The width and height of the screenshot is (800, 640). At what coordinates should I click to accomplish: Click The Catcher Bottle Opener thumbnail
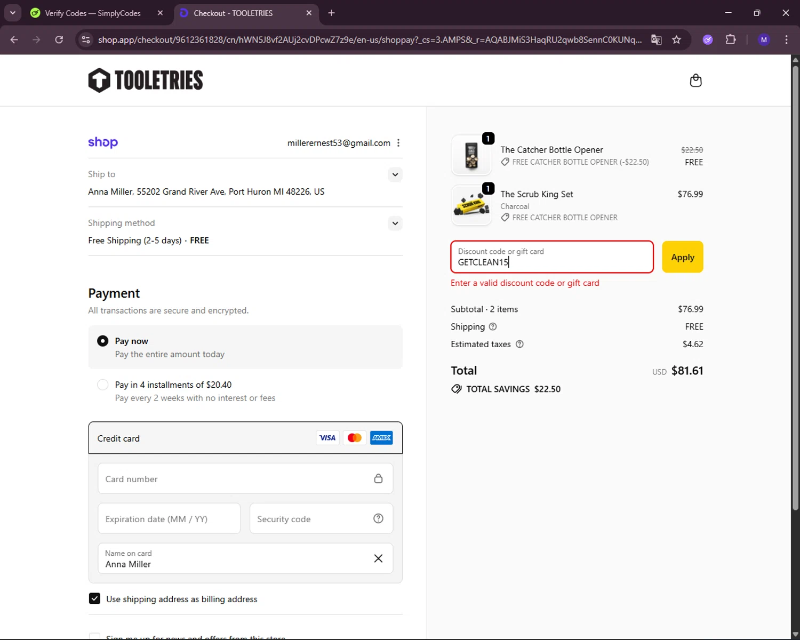click(x=471, y=155)
